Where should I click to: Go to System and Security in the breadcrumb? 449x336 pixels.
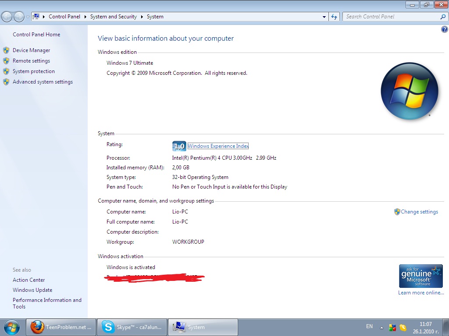coord(114,17)
